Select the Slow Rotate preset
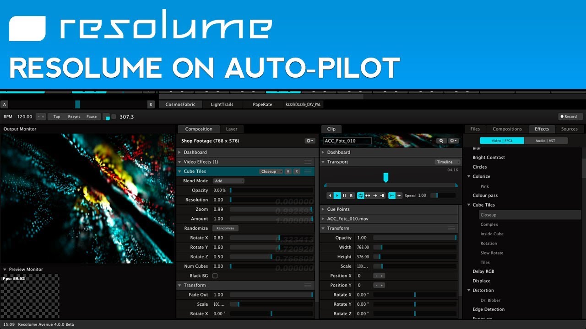586x329 pixels. (492, 253)
